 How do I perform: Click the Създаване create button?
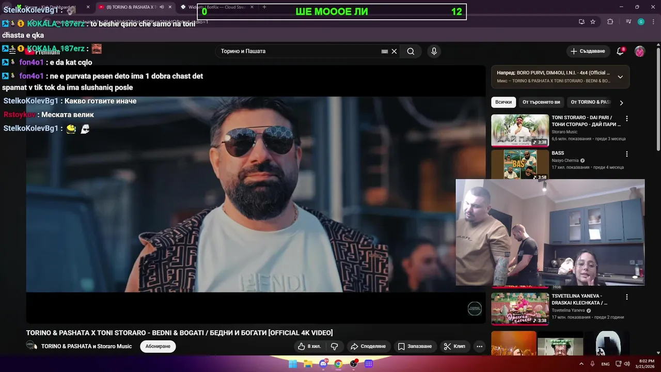tap(588, 51)
